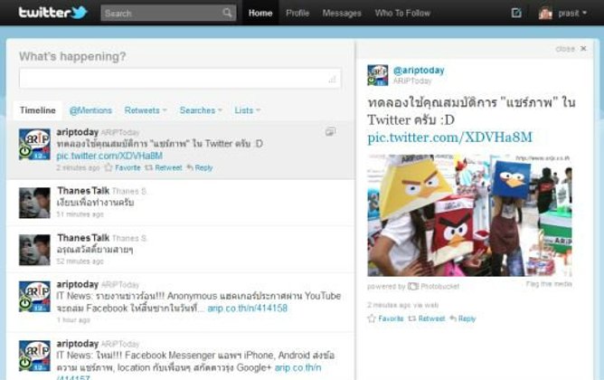The height and width of the screenshot is (380, 604).
Task: Click the Photobucket logo under the photo
Action: click(x=413, y=286)
